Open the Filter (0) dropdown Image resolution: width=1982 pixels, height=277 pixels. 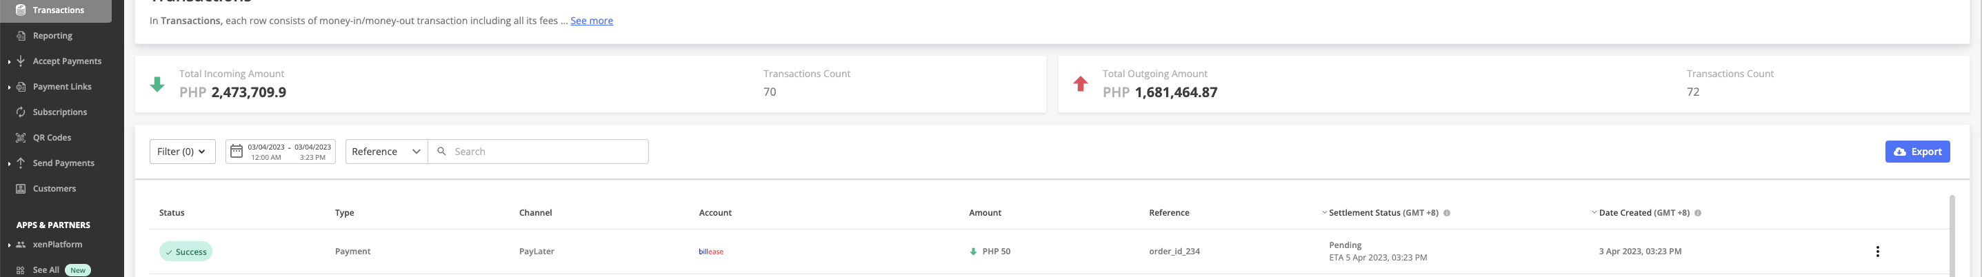pos(182,152)
